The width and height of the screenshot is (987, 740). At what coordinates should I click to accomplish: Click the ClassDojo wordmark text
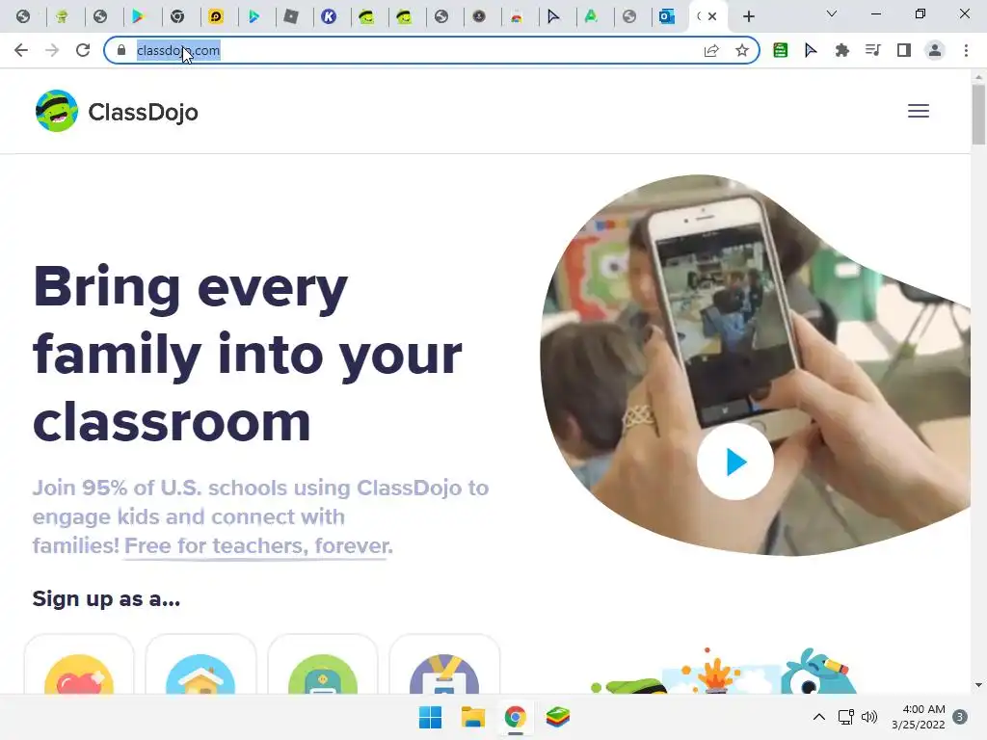(143, 112)
